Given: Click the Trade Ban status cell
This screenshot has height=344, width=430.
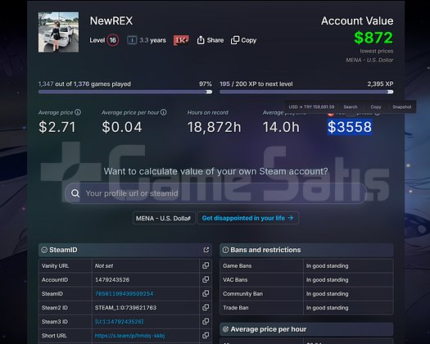Looking at the screenshot, I should tap(348, 308).
